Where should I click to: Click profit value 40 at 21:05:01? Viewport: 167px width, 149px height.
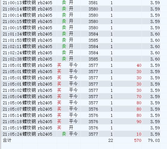139,65
